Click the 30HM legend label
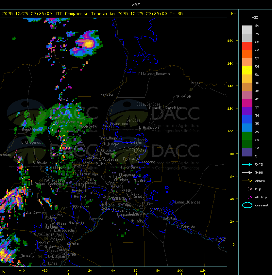 tap(259, 173)
